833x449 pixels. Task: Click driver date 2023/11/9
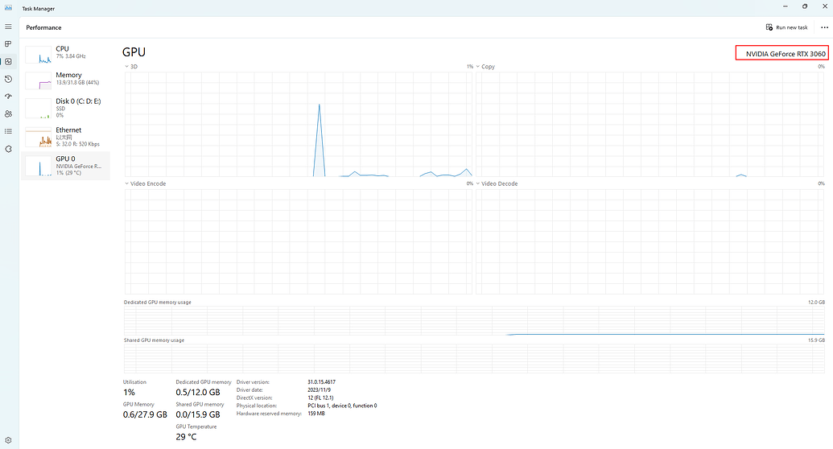pyautogui.click(x=319, y=390)
